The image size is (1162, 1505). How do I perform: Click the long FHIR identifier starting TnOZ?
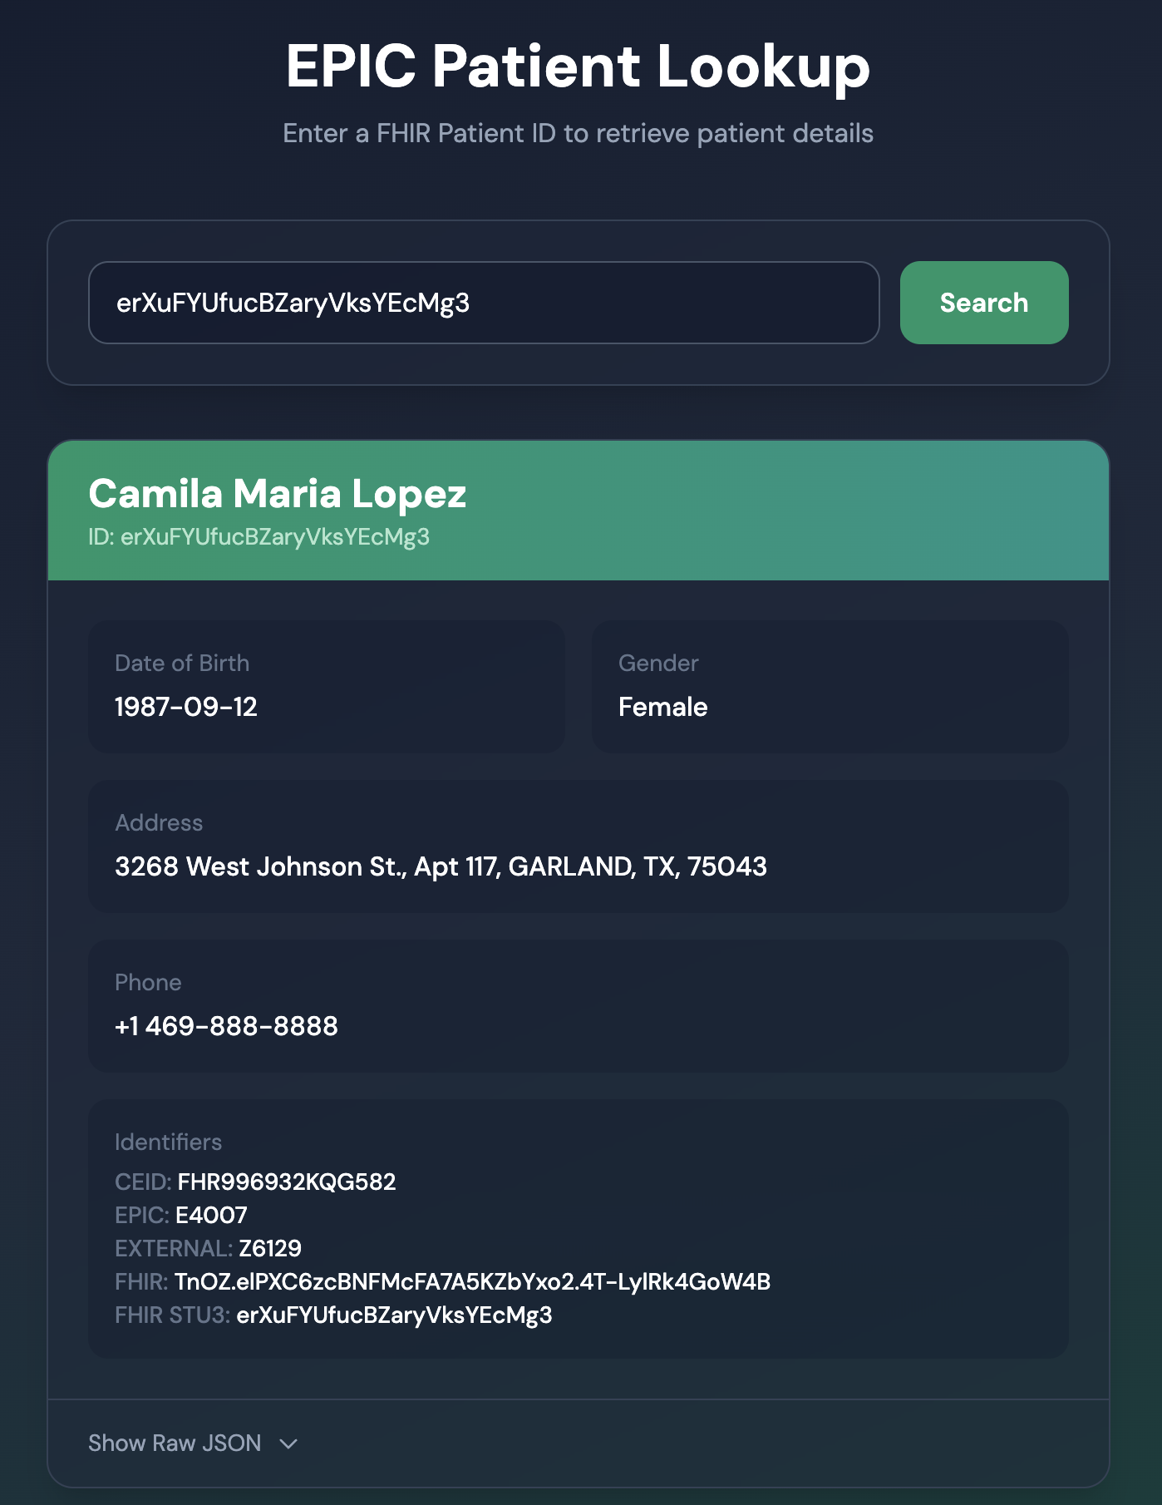pyautogui.click(x=472, y=1281)
